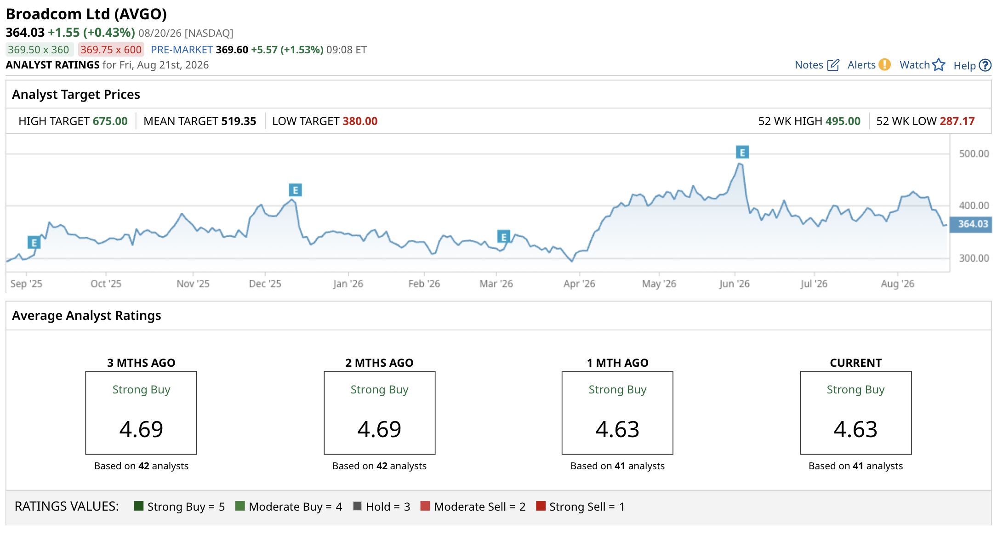Click the pre-market change +5.57 (+1.53%)

287,50
